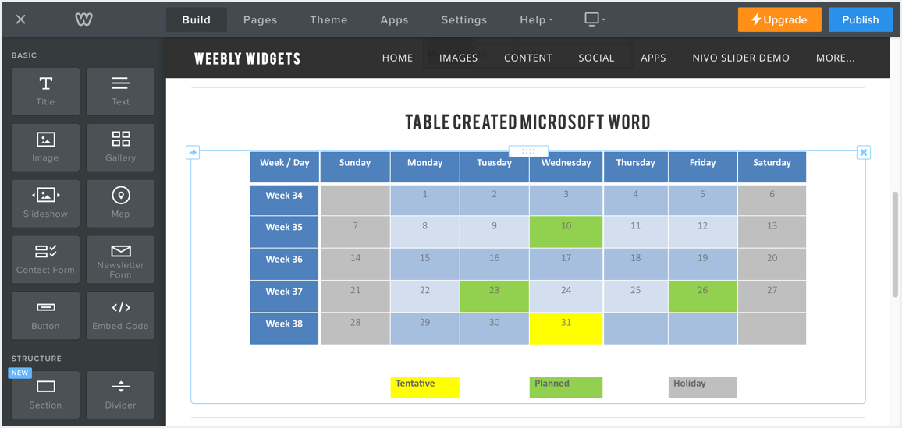Select the Newsletter Form element
Image resolution: width=902 pixels, height=428 pixels.
click(120, 260)
